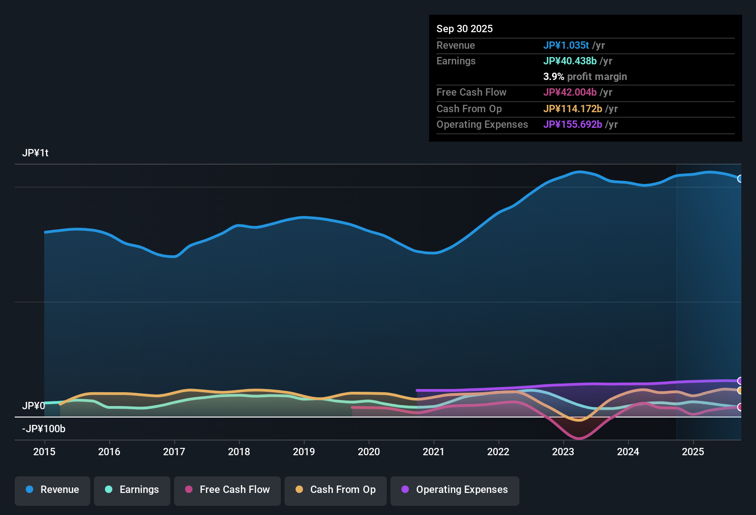Click the 2020 label on the time axis
Image resolution: width=756 pixels, height=515 pixels.
click(369, 452)
